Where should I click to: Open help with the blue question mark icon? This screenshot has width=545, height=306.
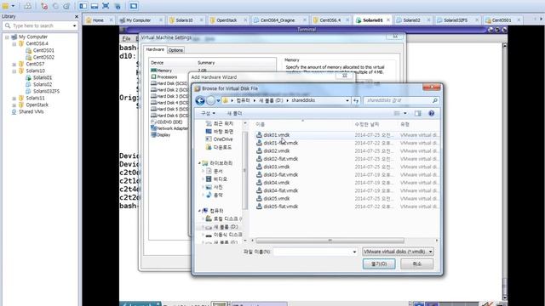[432, 113]
